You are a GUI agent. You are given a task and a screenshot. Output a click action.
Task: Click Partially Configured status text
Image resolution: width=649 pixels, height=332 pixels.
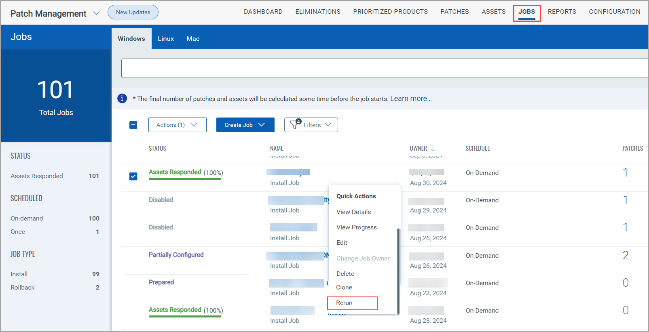click(176, 254)
